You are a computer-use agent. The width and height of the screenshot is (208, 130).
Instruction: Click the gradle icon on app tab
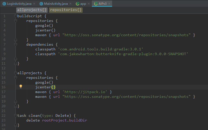(x=78, y=4)
